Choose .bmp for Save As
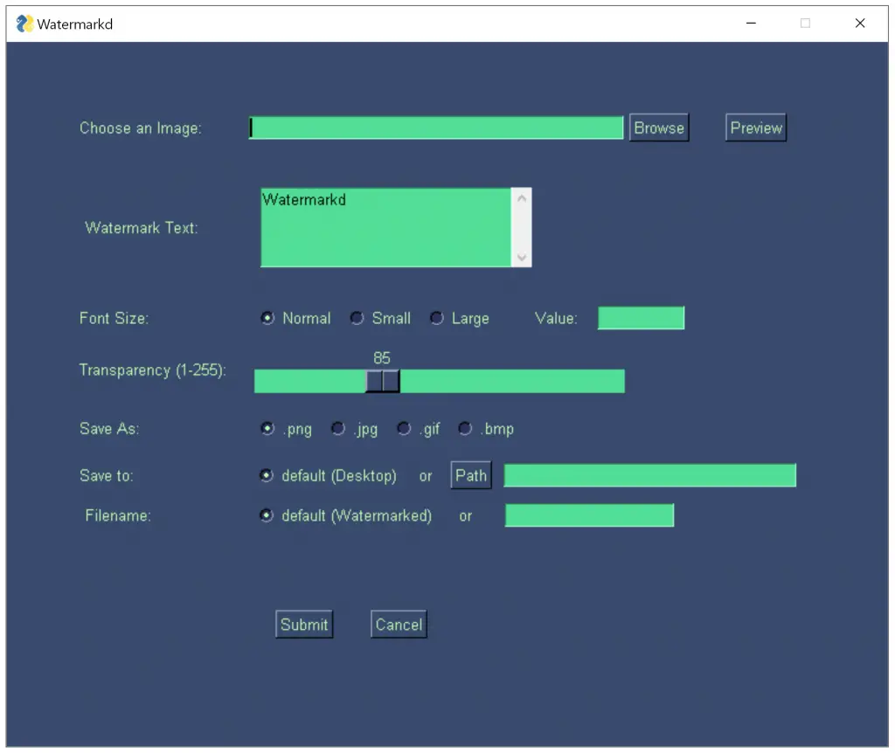Screen dimensions: 895x753 pyautogui.click(x=465, y=429)
